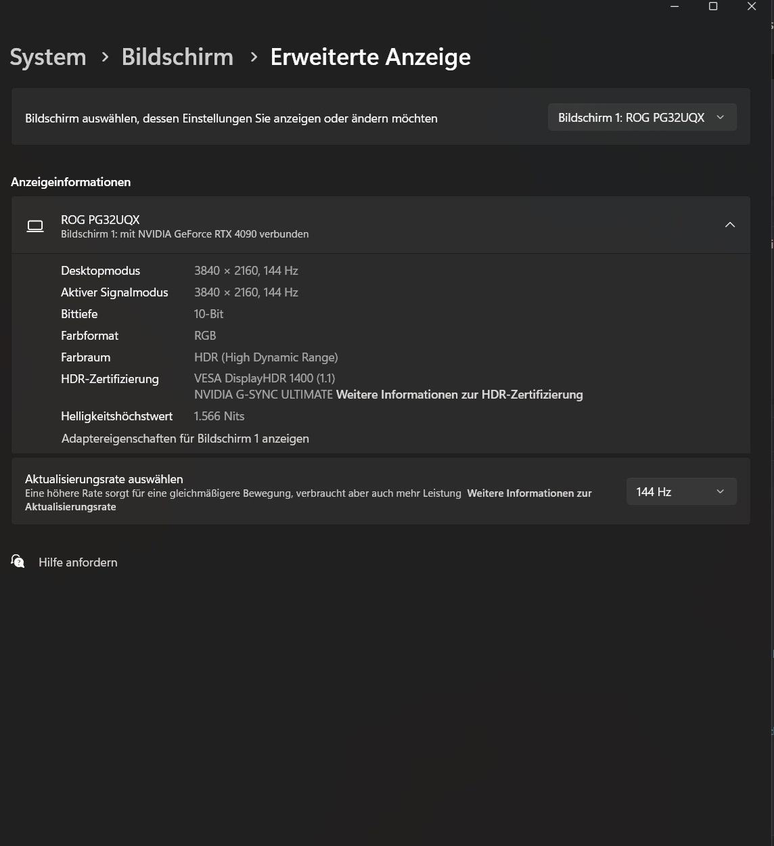Open Adaptereigenschaften für Bildschirm 1 anzeigen
The image size is (774, 846).
tap(185, 439)
